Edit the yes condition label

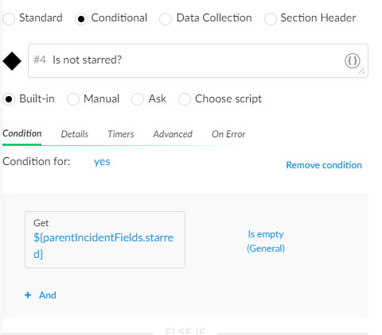click(x=102, y=162)
